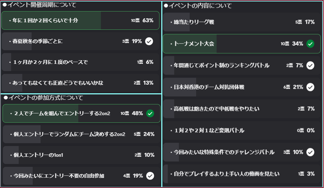The width and height of the screenshot is (324, 188).
Task: Click the イベントの参加方式について heading
Action: [x=43, y=98]
